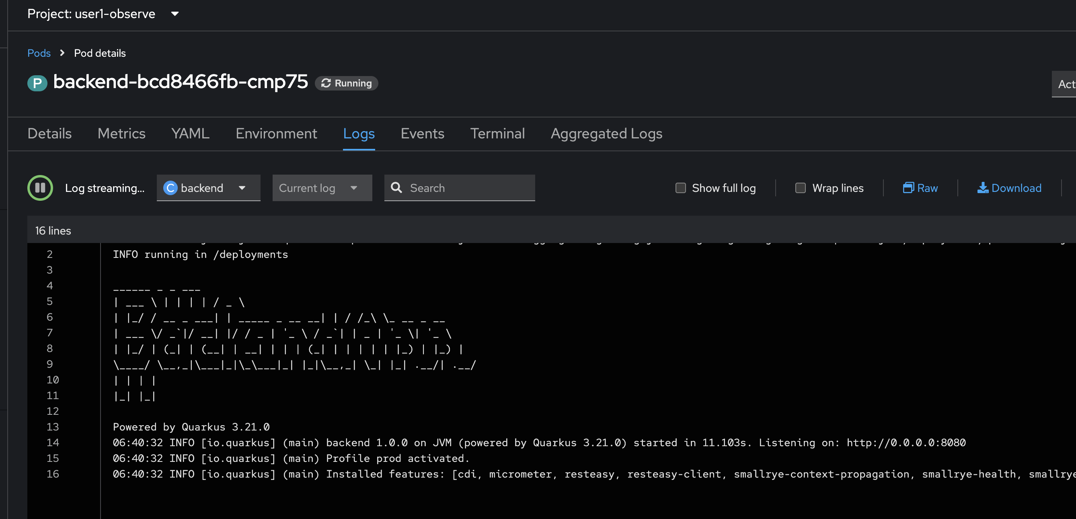Pause log streaming with the pause icon

coord(40,188)
